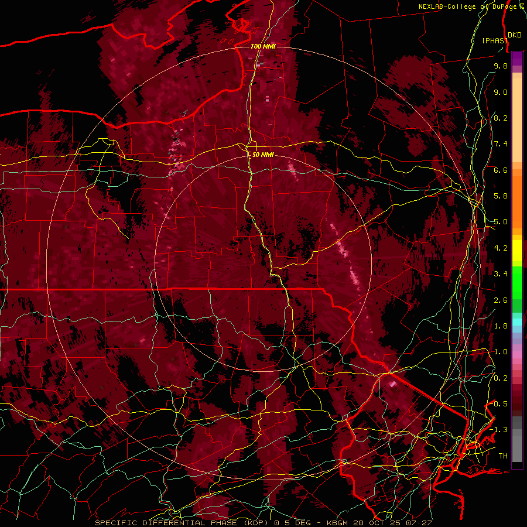Click the 2.6 scale value
This screenshot has width=527, height=527.
[501, 300]
